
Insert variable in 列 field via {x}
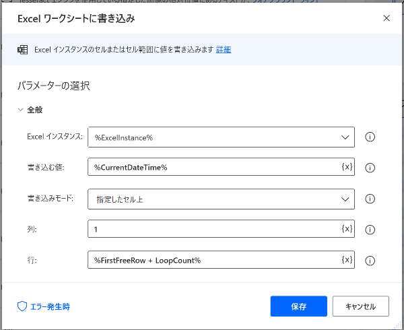(347, 229)
